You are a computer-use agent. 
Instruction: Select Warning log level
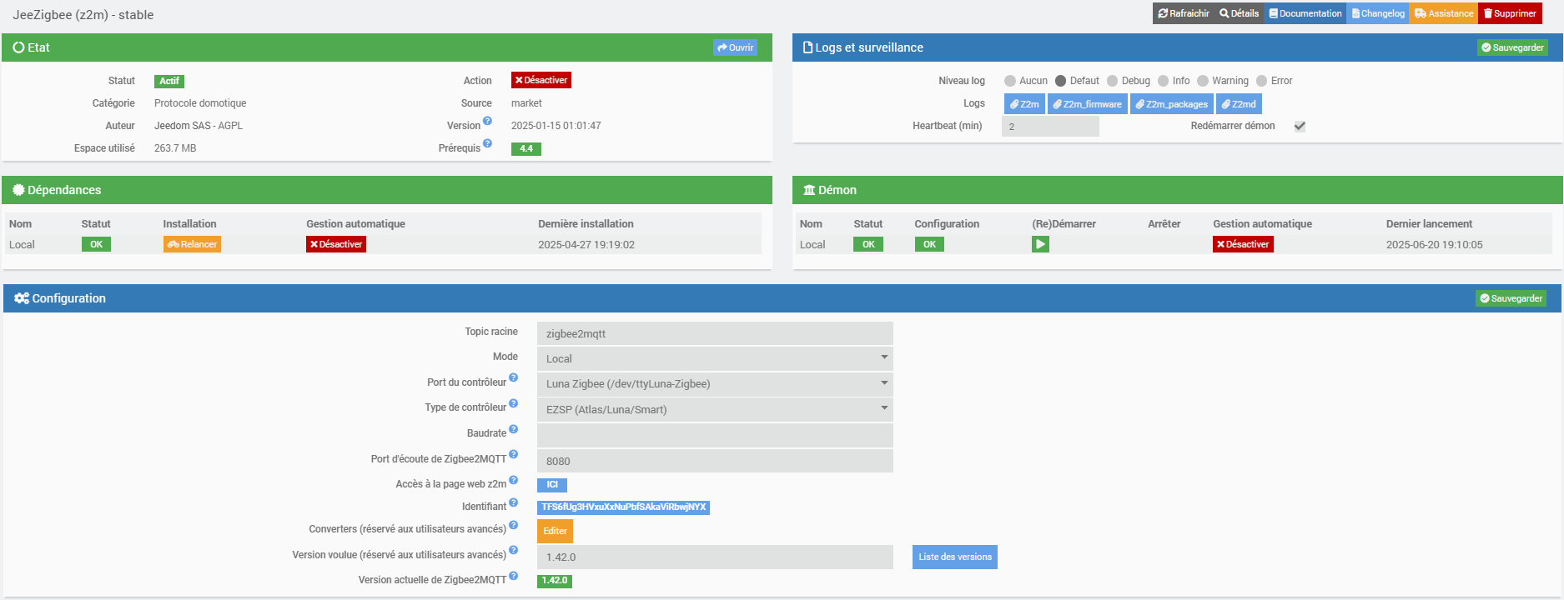[1203, 81]
